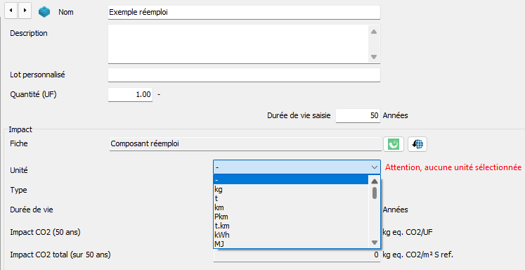Choose 't' from the unit list
This screenshot has width=525, height=270.
(x=291, y=199)
